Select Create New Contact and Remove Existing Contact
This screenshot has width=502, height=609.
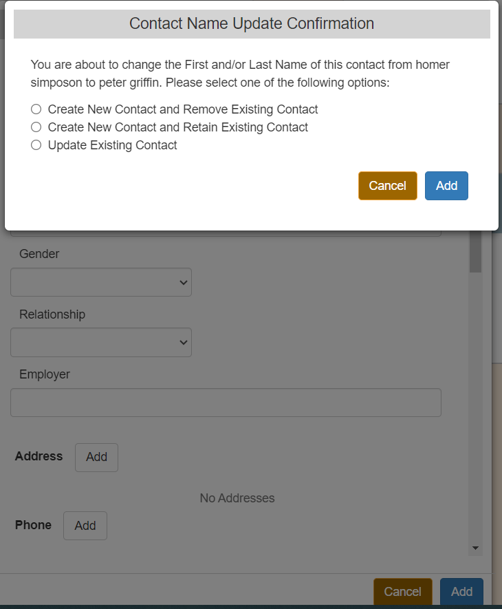(36, 109)
